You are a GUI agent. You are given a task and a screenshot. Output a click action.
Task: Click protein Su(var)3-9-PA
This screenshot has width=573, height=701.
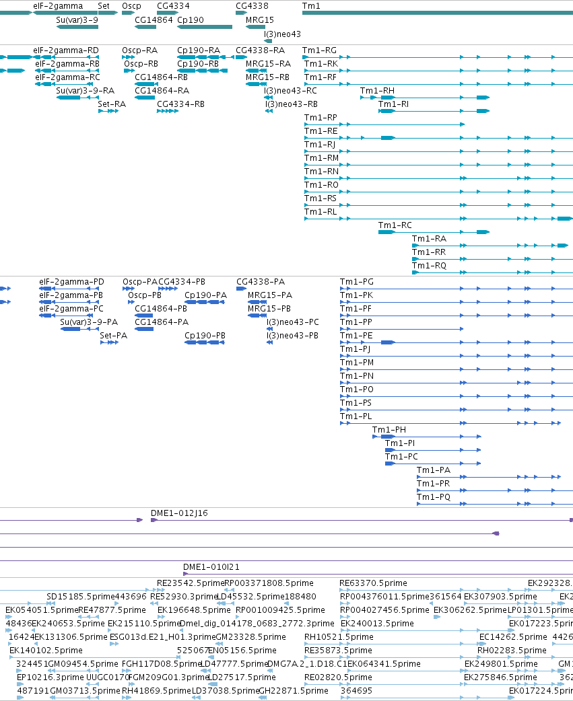click(89, 322)
